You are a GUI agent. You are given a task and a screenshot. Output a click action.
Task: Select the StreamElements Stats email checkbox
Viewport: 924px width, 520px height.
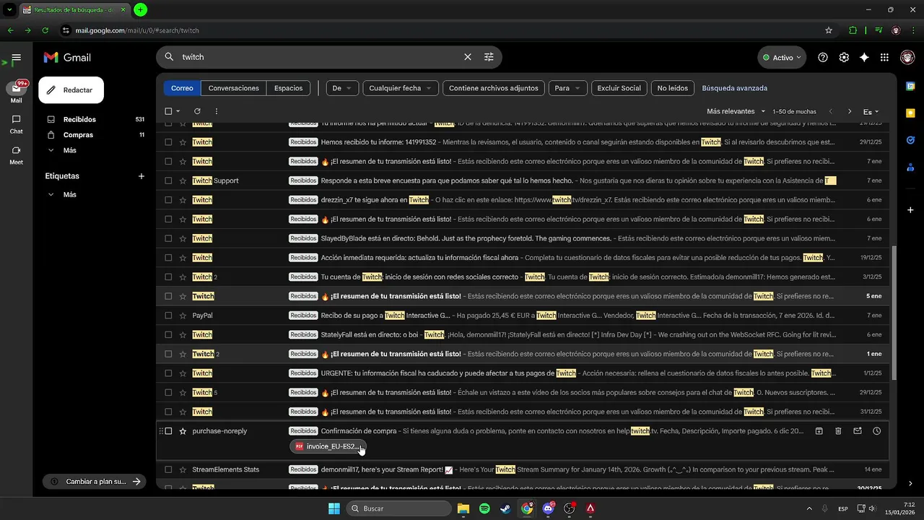click(168, 469)
